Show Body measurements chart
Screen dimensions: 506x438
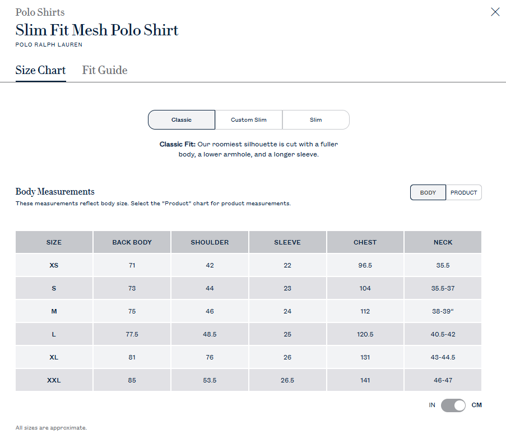point(428,192)
